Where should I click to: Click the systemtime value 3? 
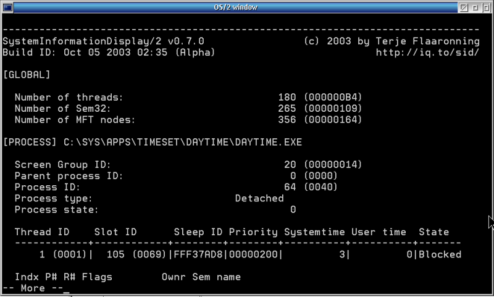tap(342, 254)
